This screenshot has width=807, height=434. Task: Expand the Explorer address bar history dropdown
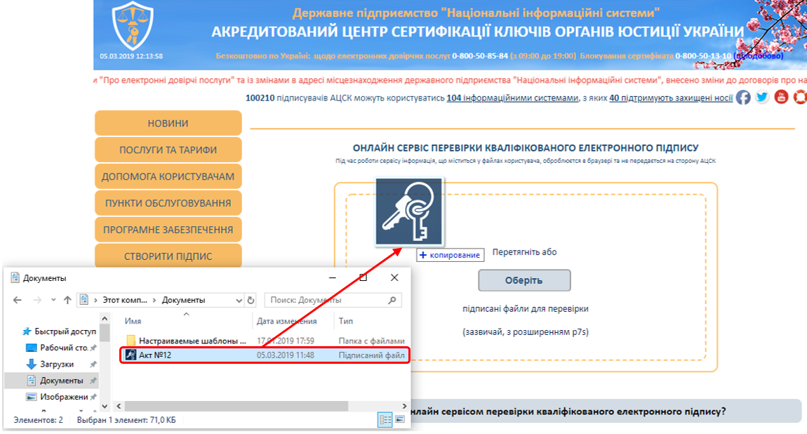point(238,300)
